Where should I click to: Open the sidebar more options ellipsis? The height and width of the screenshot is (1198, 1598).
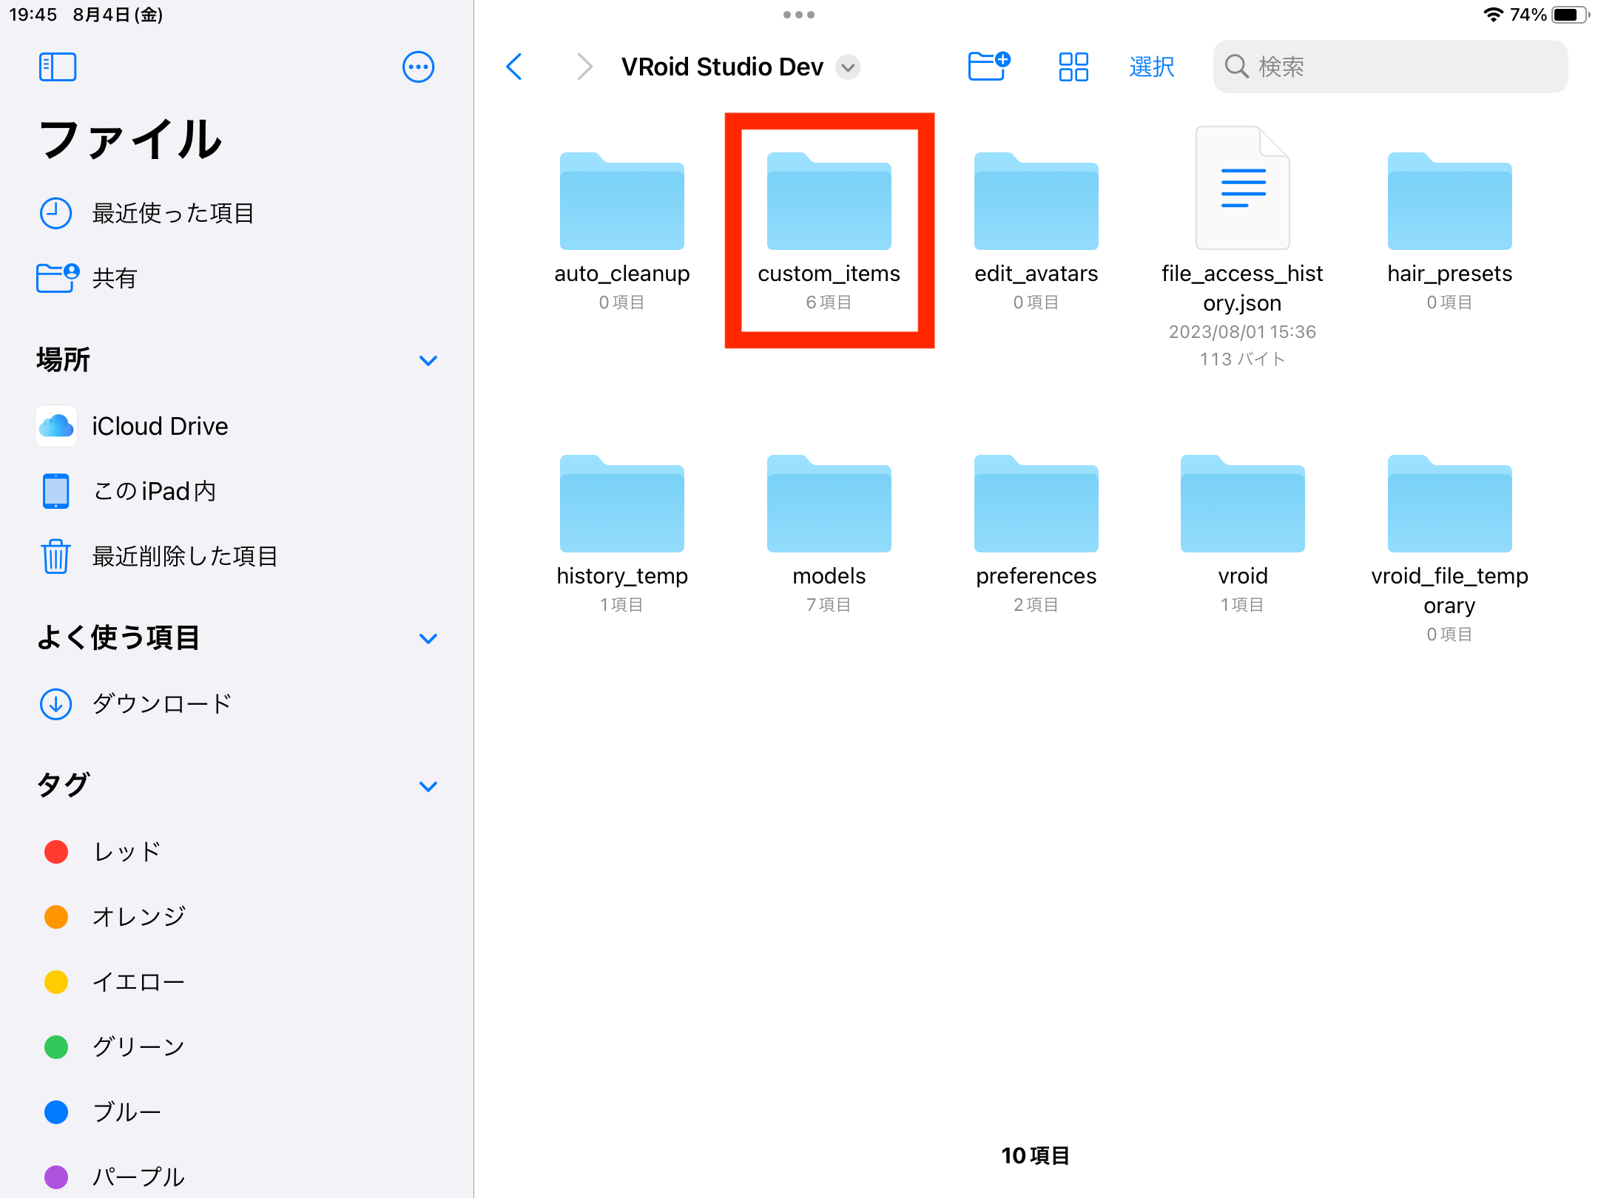point(418,67)
